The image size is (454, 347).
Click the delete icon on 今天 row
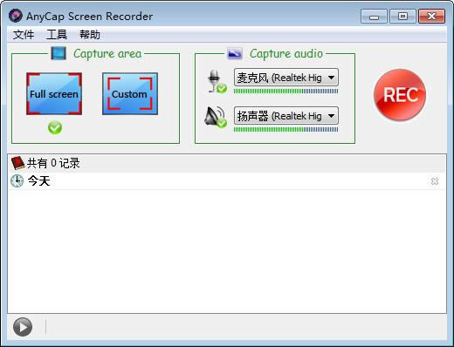[435, 181]
